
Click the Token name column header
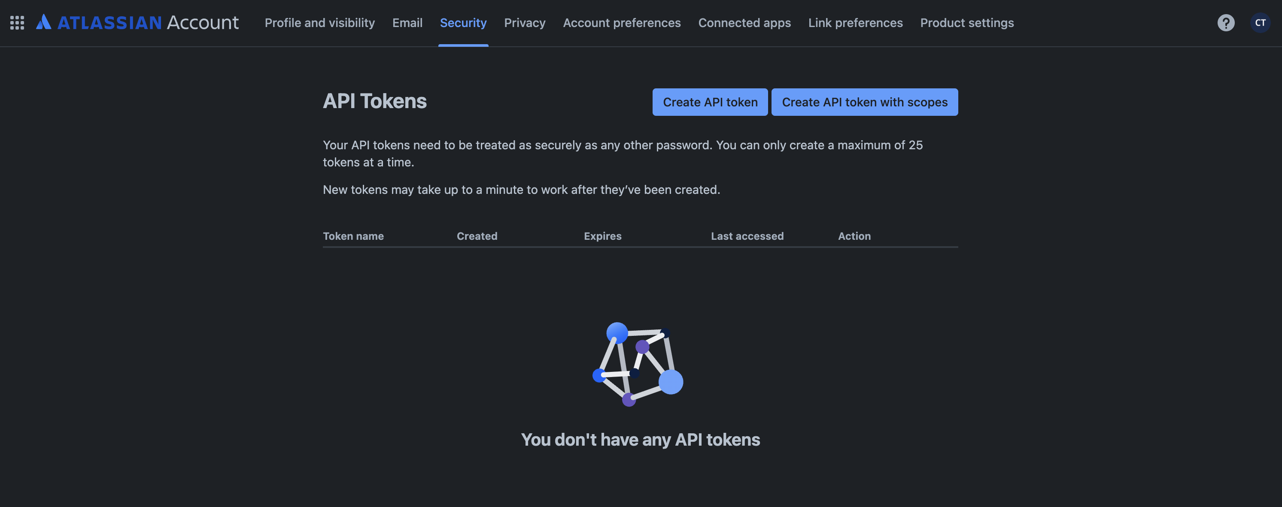tap(353, 236)
